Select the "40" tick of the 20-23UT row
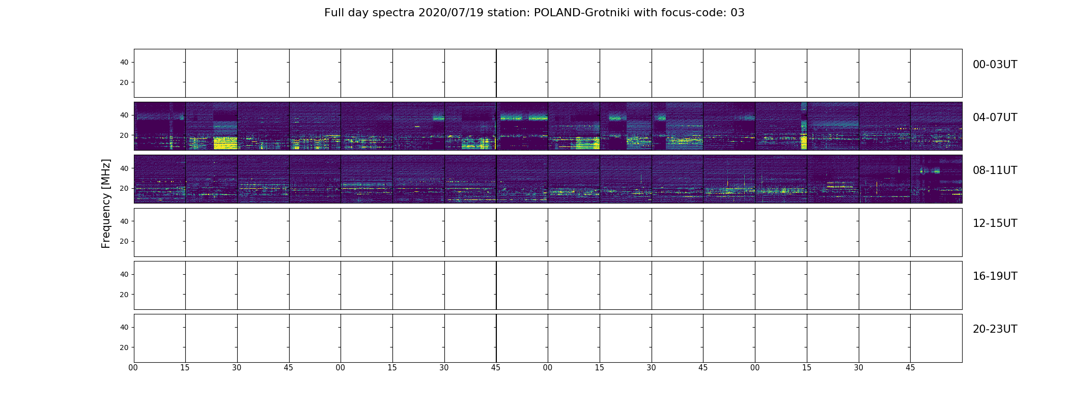The width and height of the screenshot is (1069, 407). click(x=124, y=327)
